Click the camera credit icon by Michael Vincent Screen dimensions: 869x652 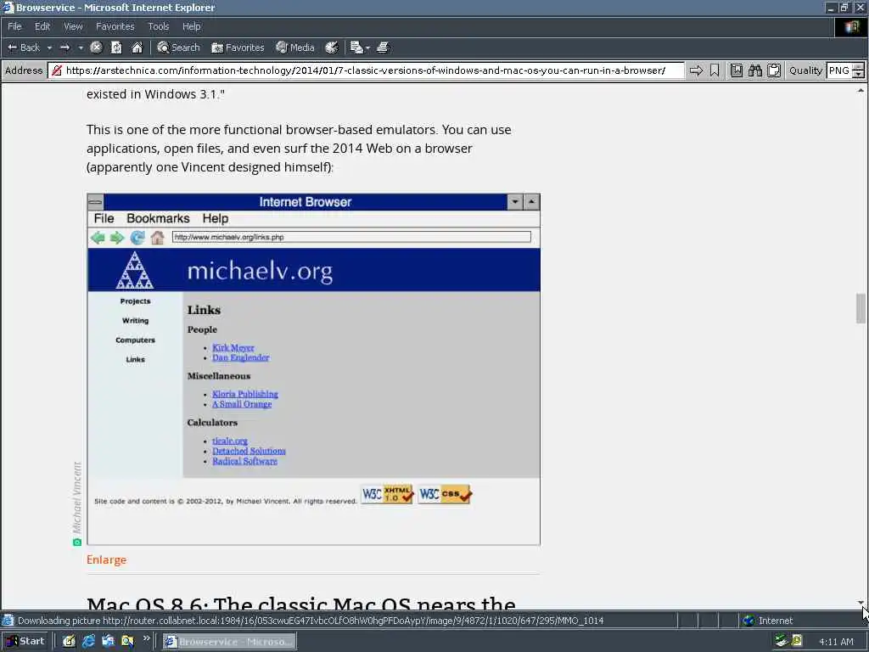coord(77,542)
